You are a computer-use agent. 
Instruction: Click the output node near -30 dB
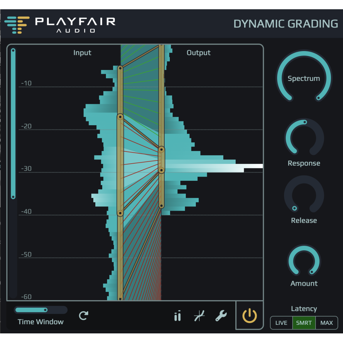(162, 170)
